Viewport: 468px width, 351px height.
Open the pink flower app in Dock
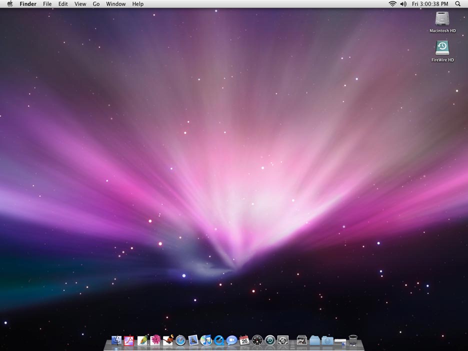[x=155, y=340]
